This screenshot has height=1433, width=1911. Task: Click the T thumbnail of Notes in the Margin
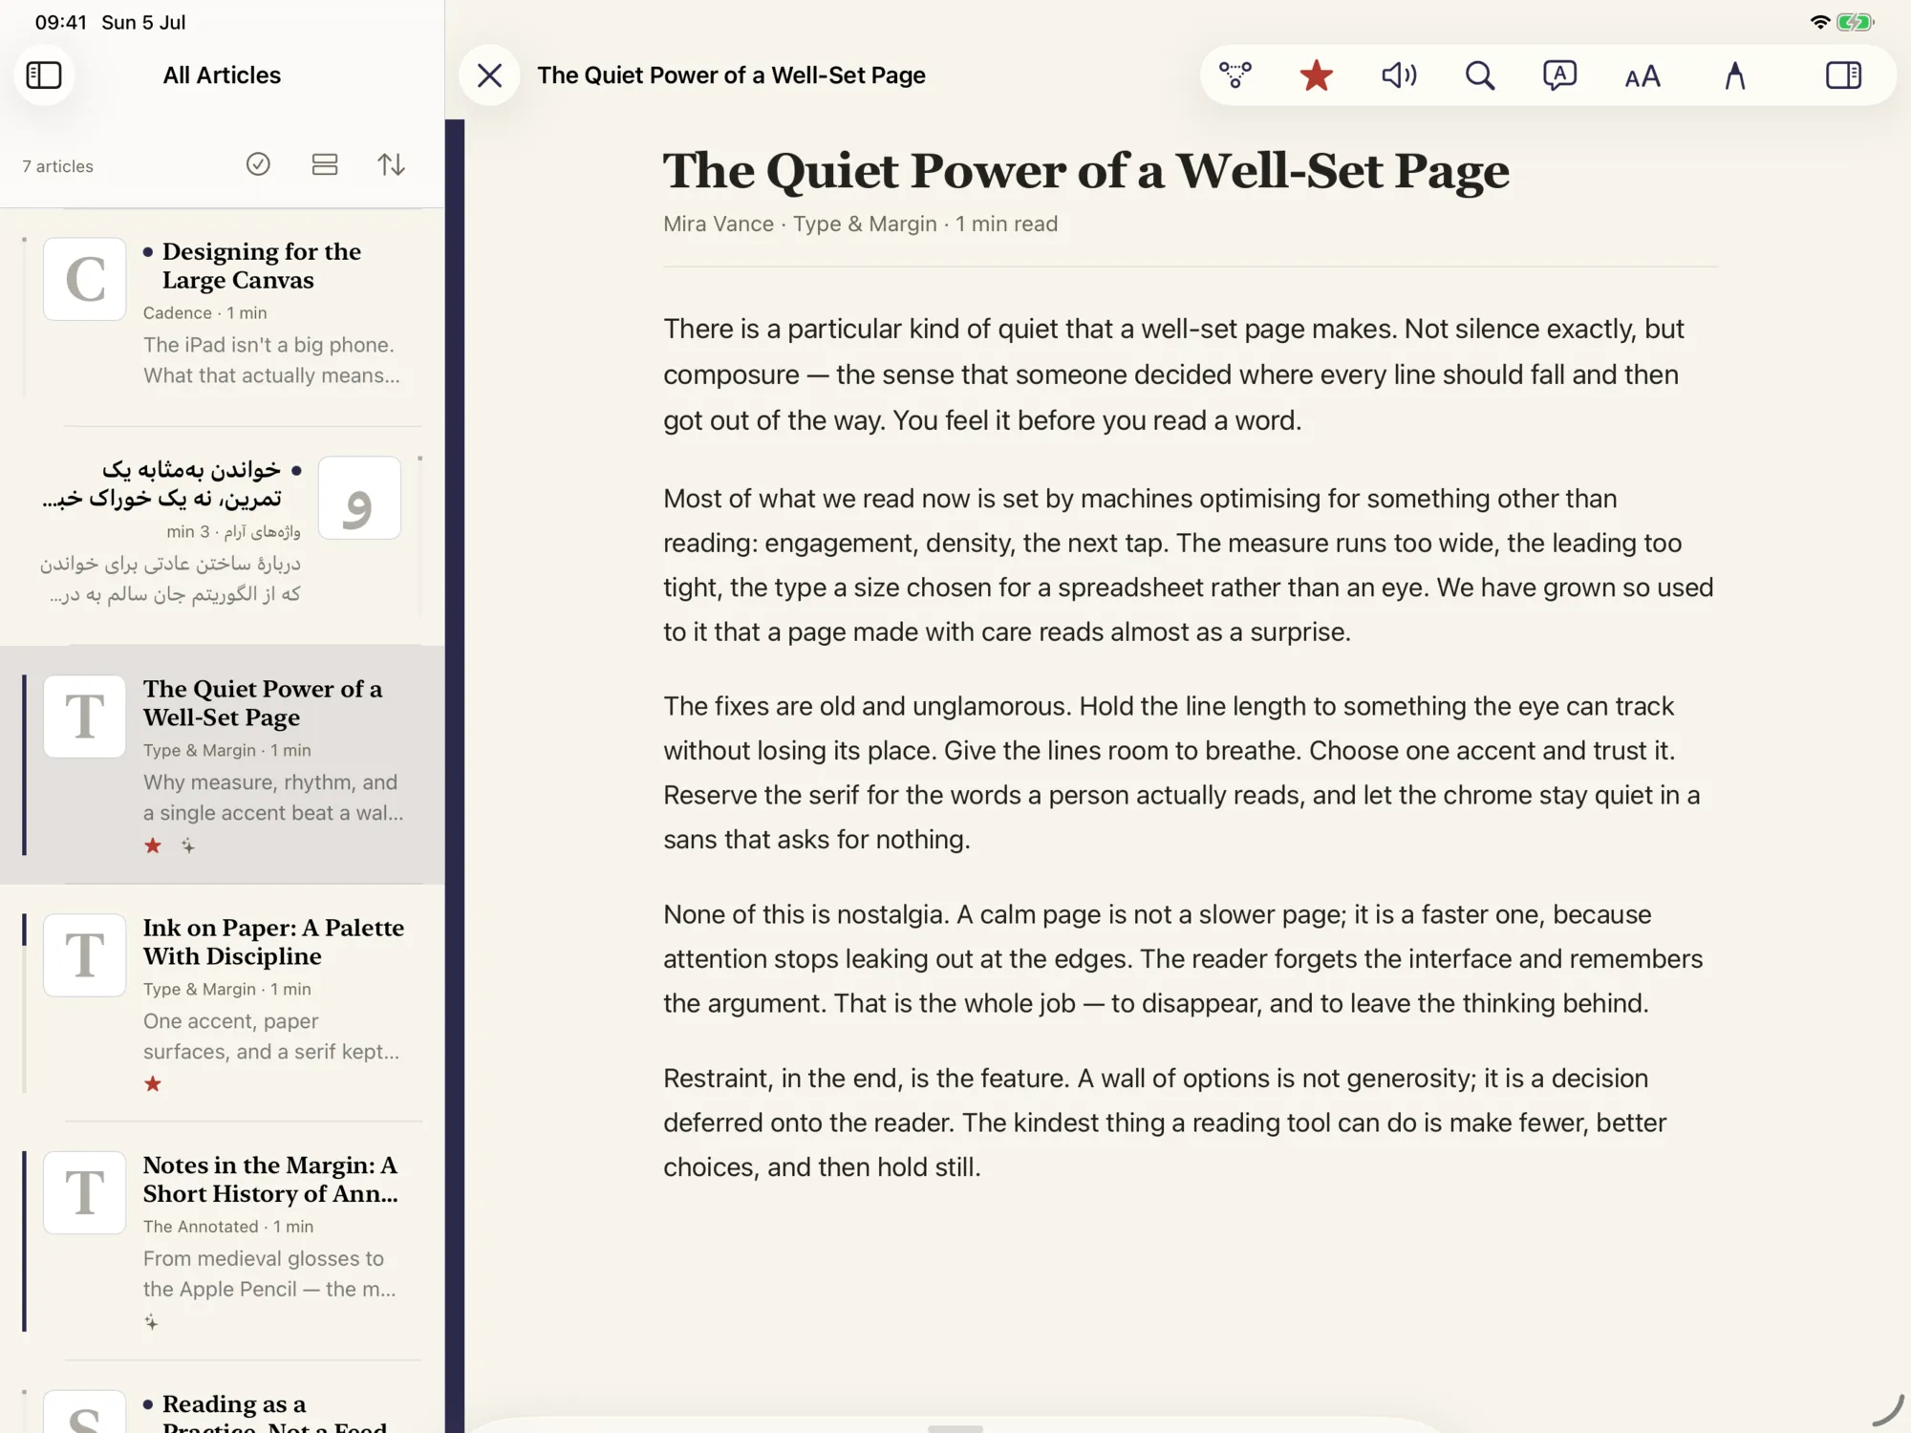coord(84,1192)
